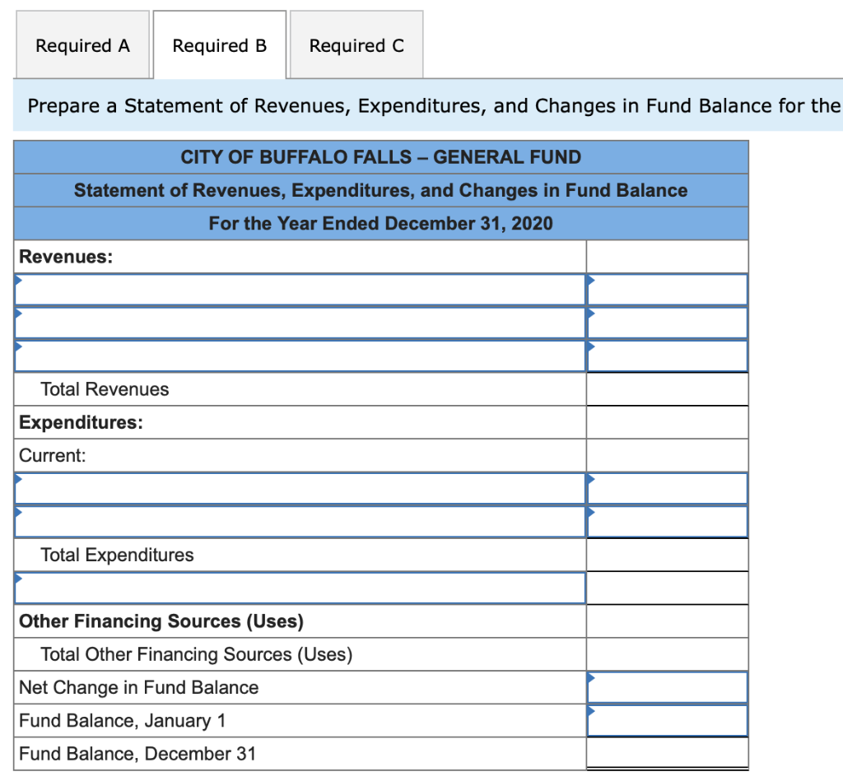Open the second revenue amount dropdown marker

(590, 313)
